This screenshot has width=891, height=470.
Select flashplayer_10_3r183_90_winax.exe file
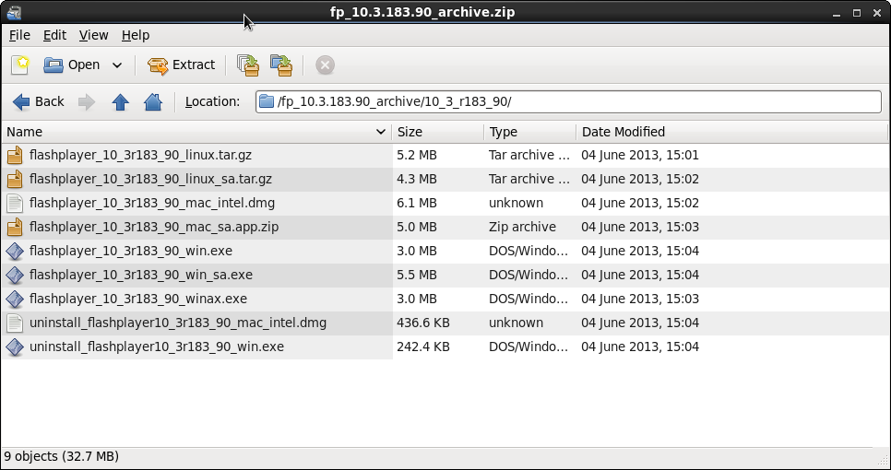pos(138,298)
